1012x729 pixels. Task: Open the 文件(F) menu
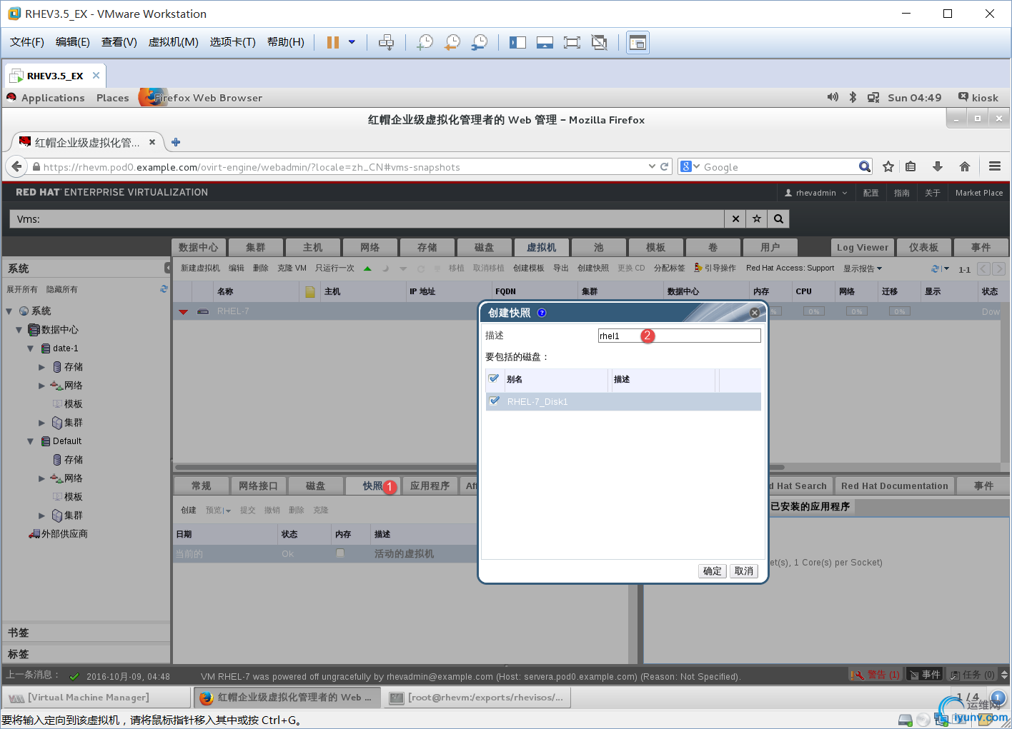[x=27, y=42]
